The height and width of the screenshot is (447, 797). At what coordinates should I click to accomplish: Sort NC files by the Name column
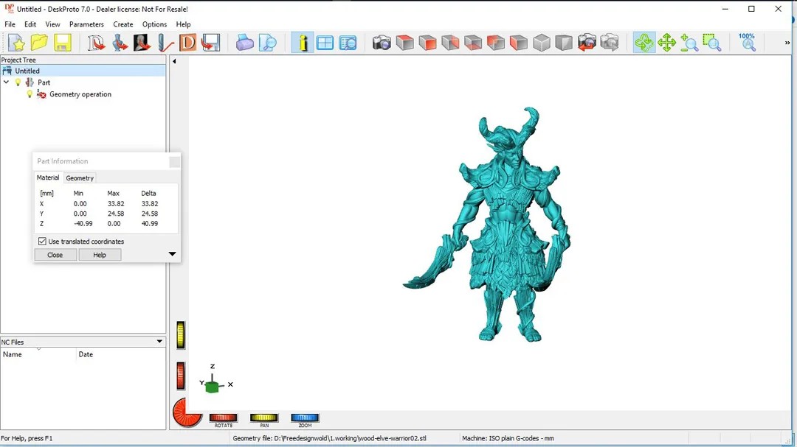pyautogui.click(x=38, y=354)
